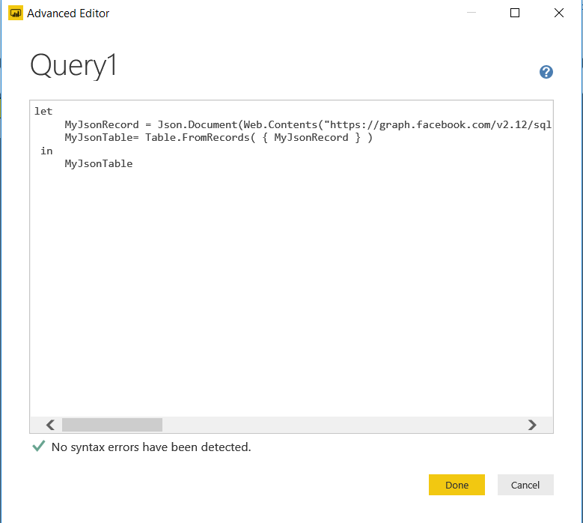Place cursor on the 'in' keyword
Viewport: 583px width, 523px height.
coord(46,151)
